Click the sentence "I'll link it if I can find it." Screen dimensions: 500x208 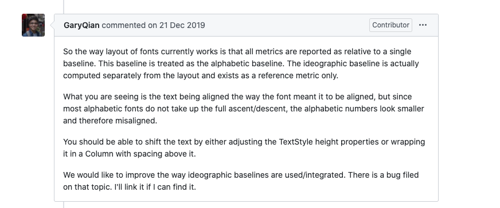tap(155, 187)
